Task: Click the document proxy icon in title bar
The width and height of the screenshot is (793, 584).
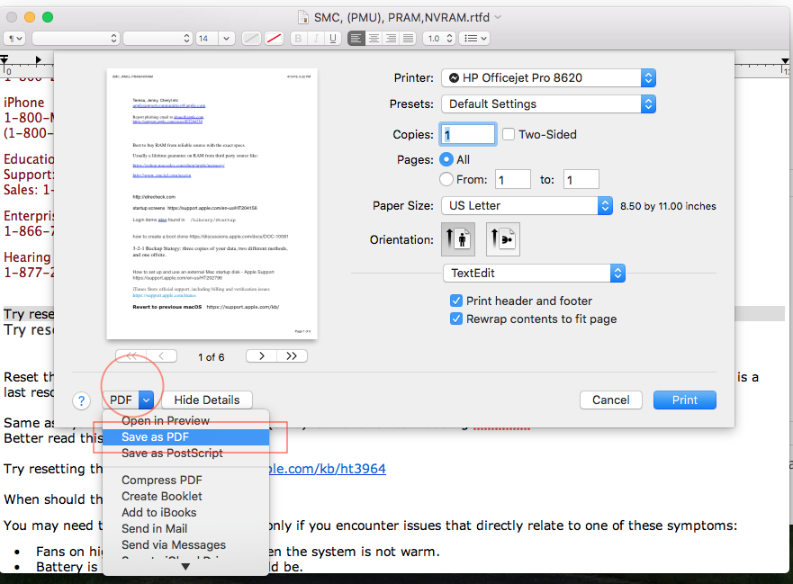Action: pyautogui.click(x=303, y=17)
